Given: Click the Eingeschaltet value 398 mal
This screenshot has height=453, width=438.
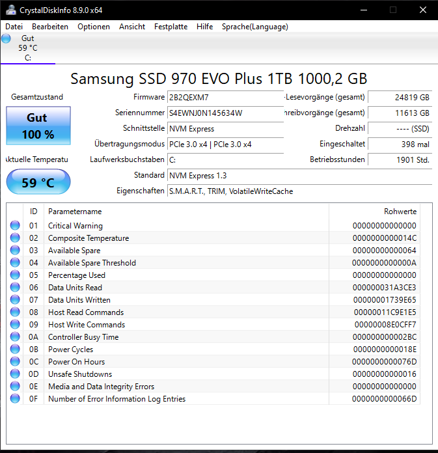Looking at the screenshot, I should pos(400,144).
